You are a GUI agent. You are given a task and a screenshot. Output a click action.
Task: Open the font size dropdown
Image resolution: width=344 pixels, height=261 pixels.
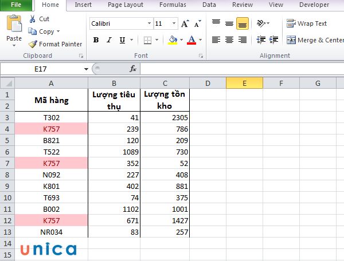pyautogui.click(x=174, y=23)
